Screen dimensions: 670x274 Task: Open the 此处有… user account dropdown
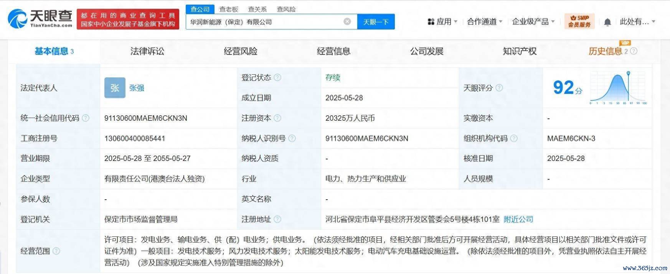click(637, 22)
